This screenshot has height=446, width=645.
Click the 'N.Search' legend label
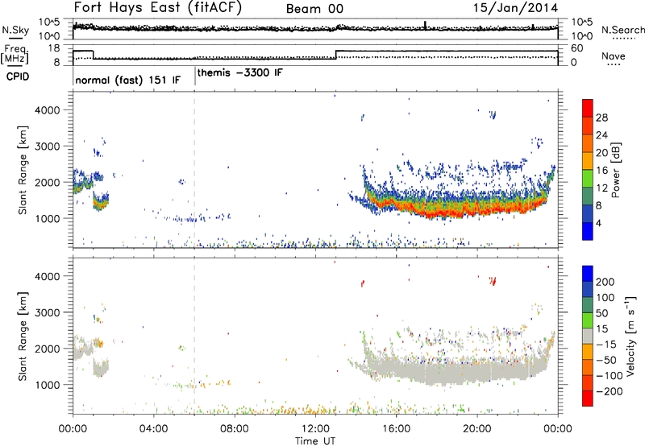[622, 30]
